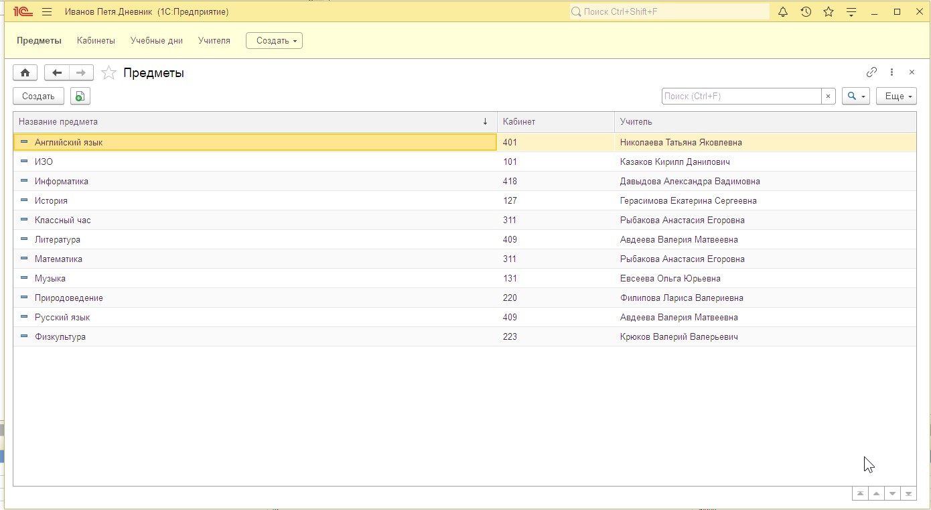The image size is (931, 510).
Task: Clear the list search field
Action: coord(829,97)
